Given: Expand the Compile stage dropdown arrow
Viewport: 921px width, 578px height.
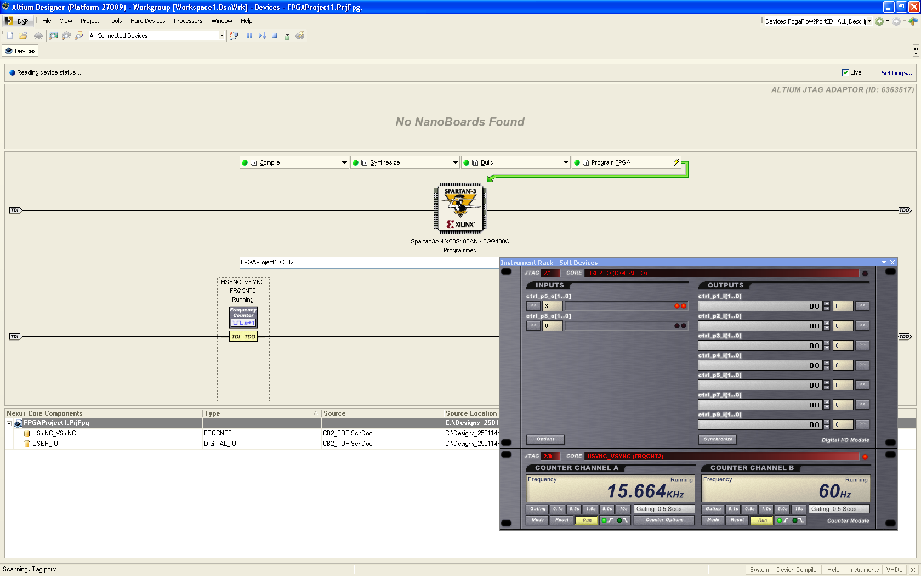Looking at the screenshot, I should [344, 163].
